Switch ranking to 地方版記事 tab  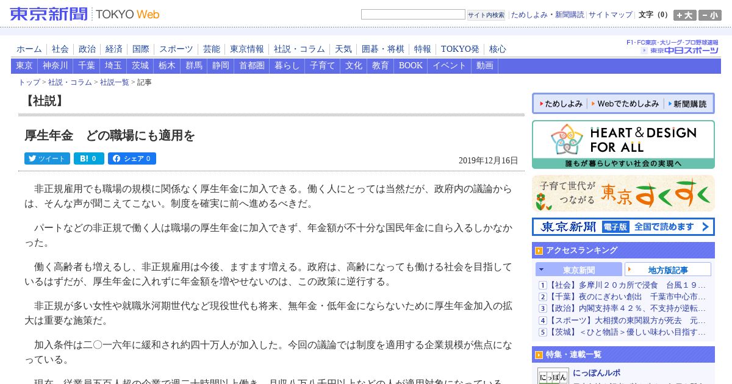[x=668, y=269]
